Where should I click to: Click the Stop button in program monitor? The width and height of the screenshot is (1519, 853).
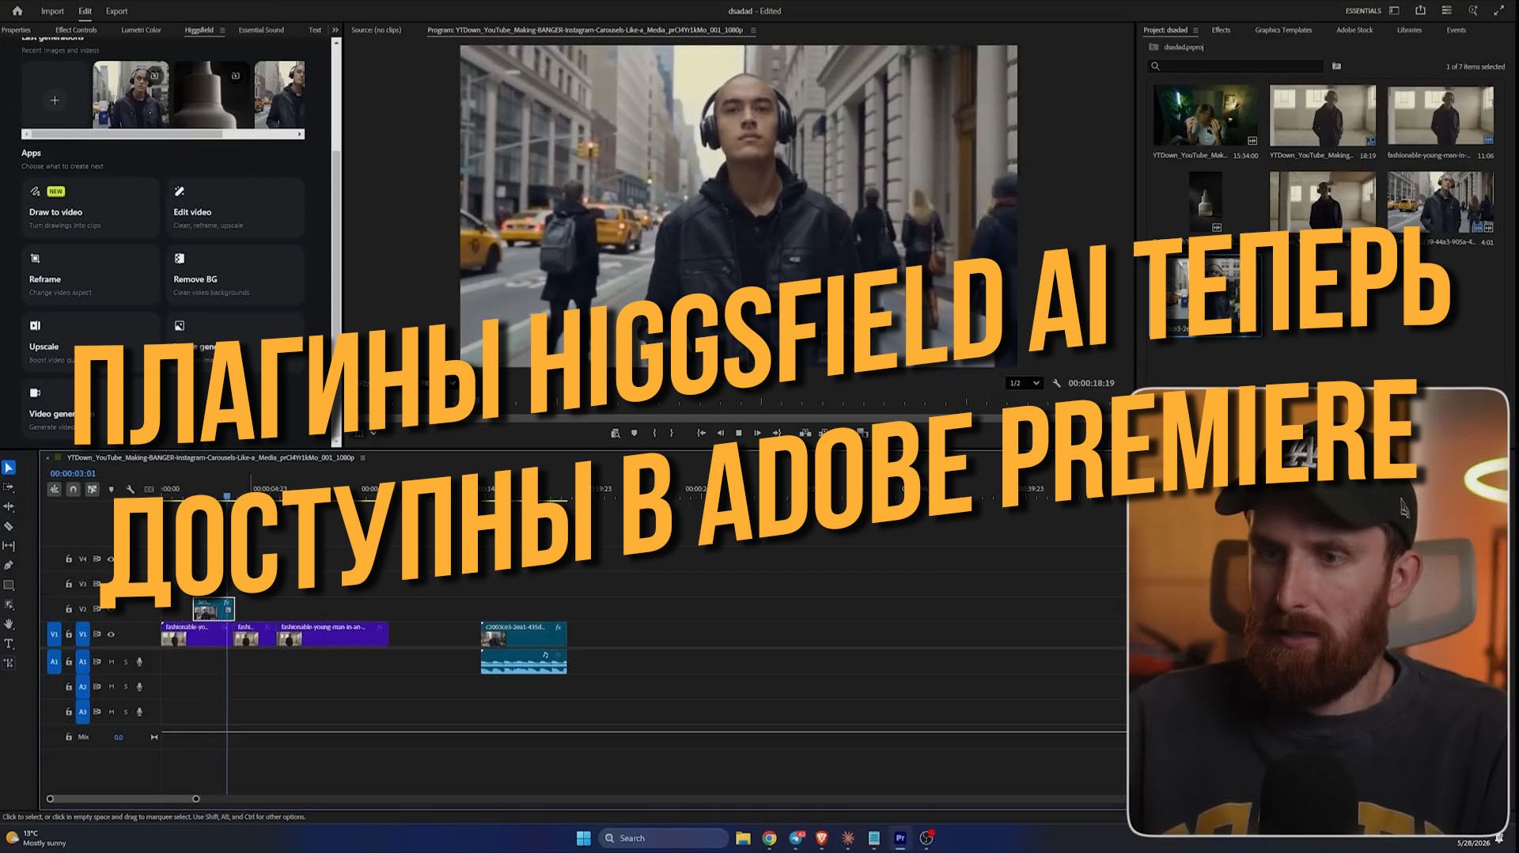[738, 433]
